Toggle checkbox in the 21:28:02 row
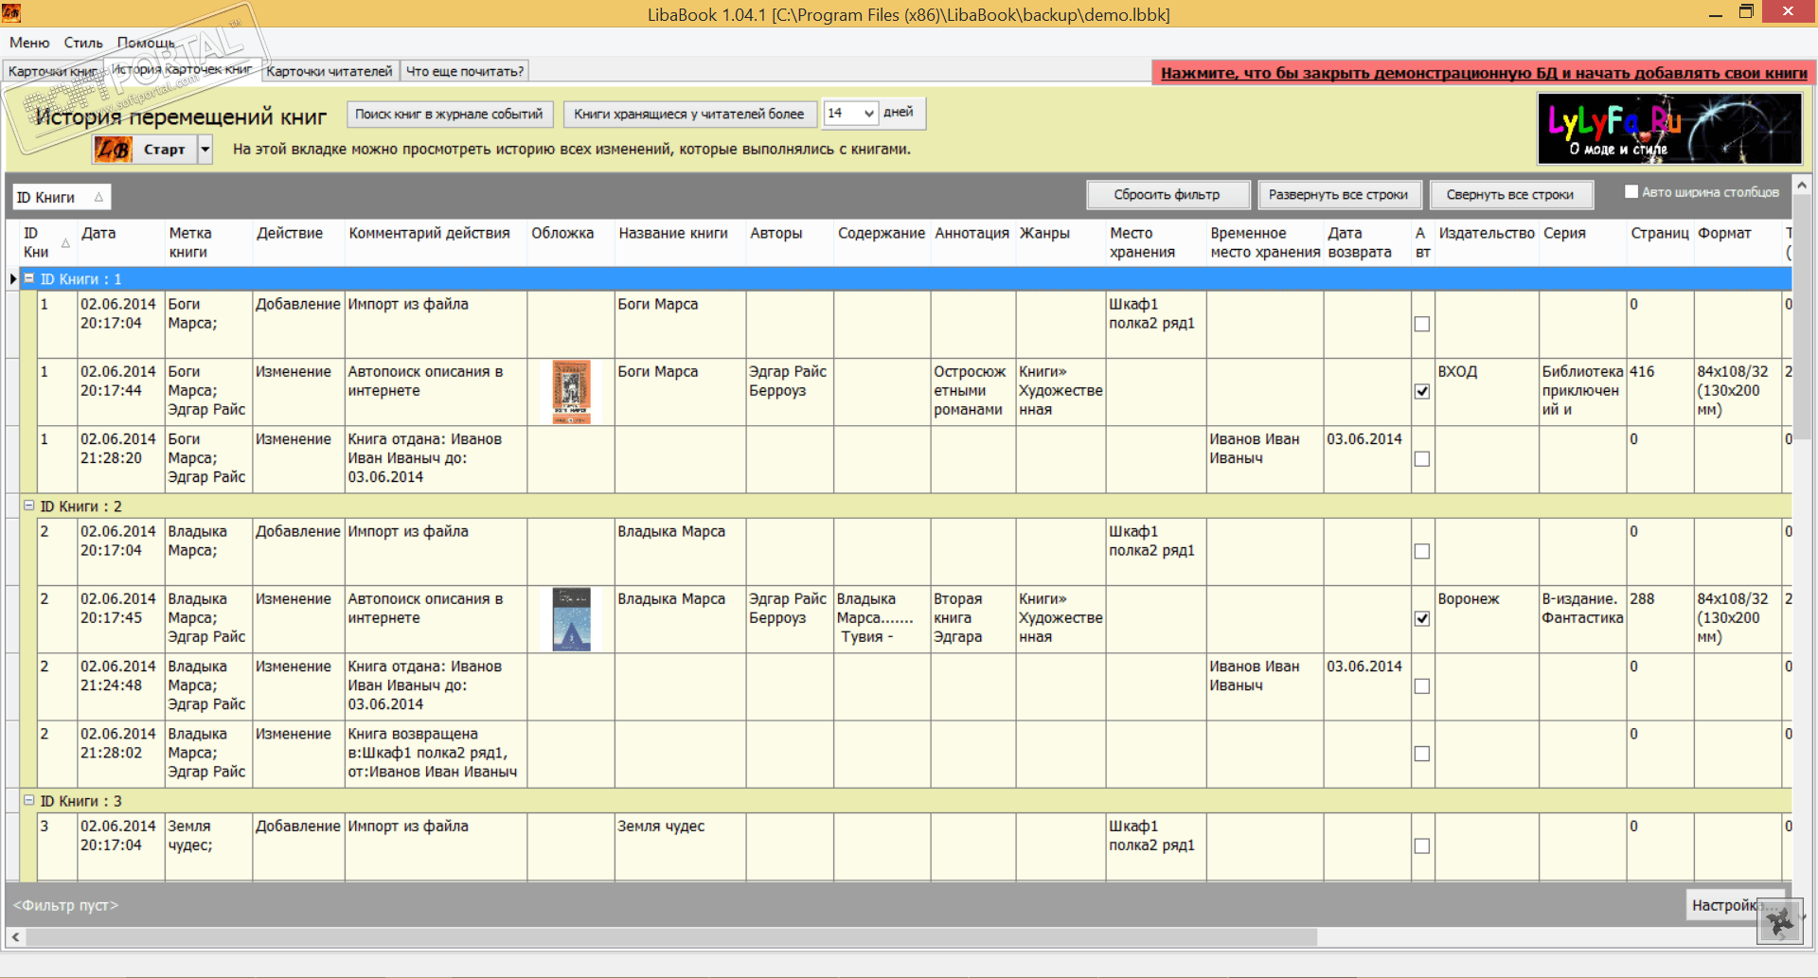This screenshot has width=1818, height=978. pos(1422,754)
